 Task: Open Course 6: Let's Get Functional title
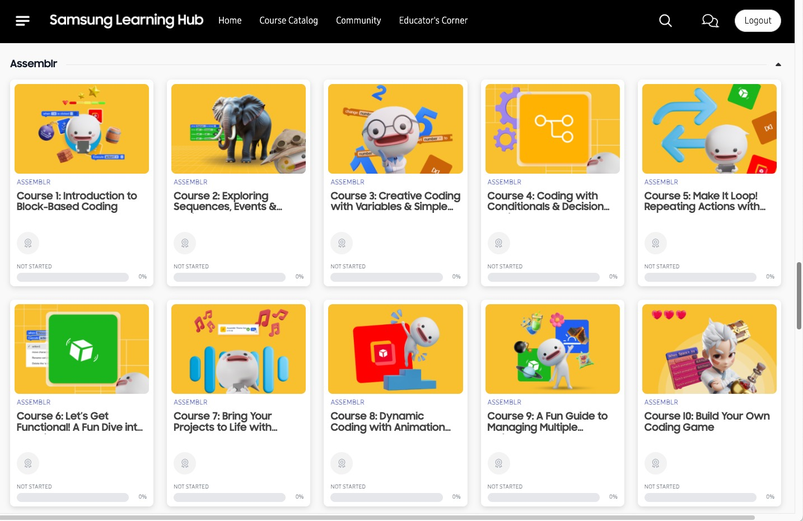coord(80,421)
